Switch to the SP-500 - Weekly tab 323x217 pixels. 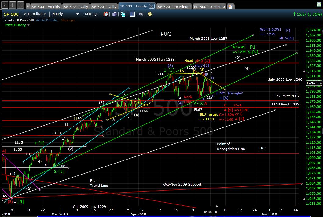46,7
